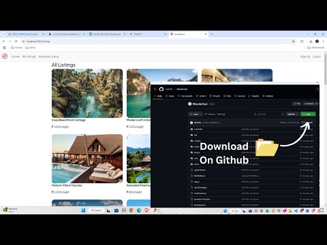
Task: Click the Windows taskbar Search box
Action: click(x=96, y=210)
